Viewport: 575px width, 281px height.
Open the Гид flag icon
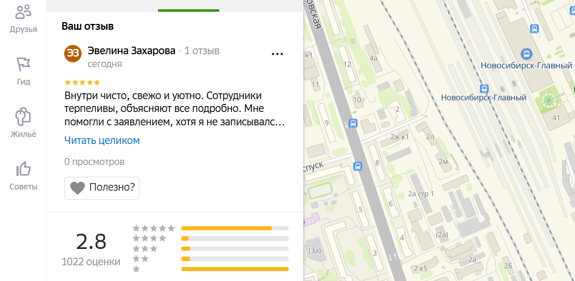coord(23,65)
